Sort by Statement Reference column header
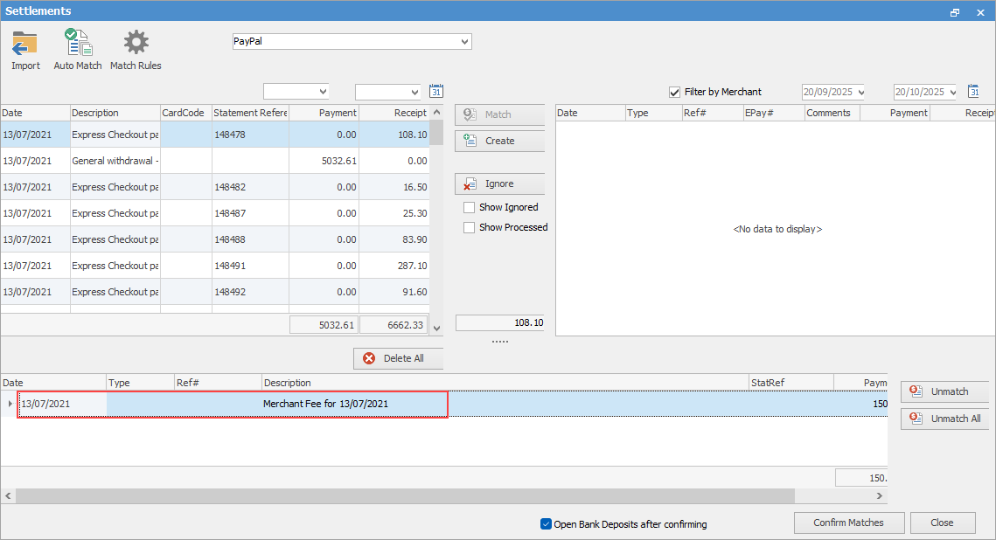The image size is (996, 540). tap(249, 113)
